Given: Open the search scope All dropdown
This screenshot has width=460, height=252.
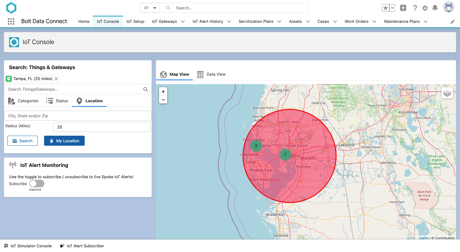Looking at the screenshot, I should (150, 8).
